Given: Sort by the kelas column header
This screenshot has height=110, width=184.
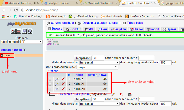Looking at the screenshot, I should click(x=79, y=75).
